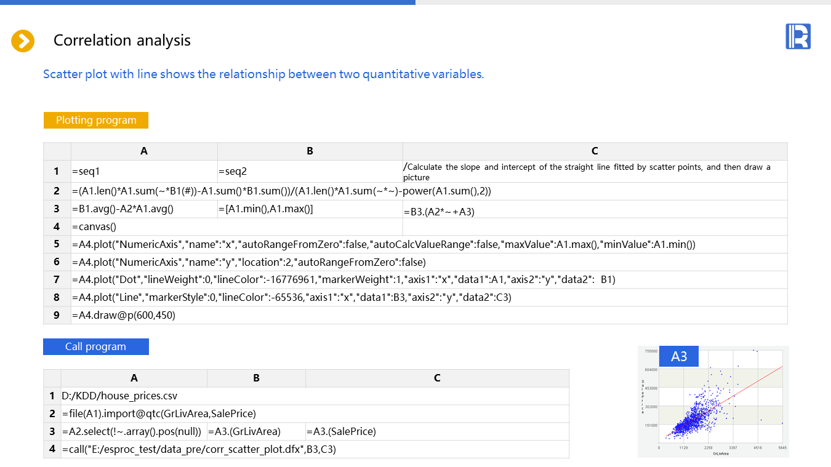Select the =B3.(A2*~+A3) cell

[x=594, y=211]
